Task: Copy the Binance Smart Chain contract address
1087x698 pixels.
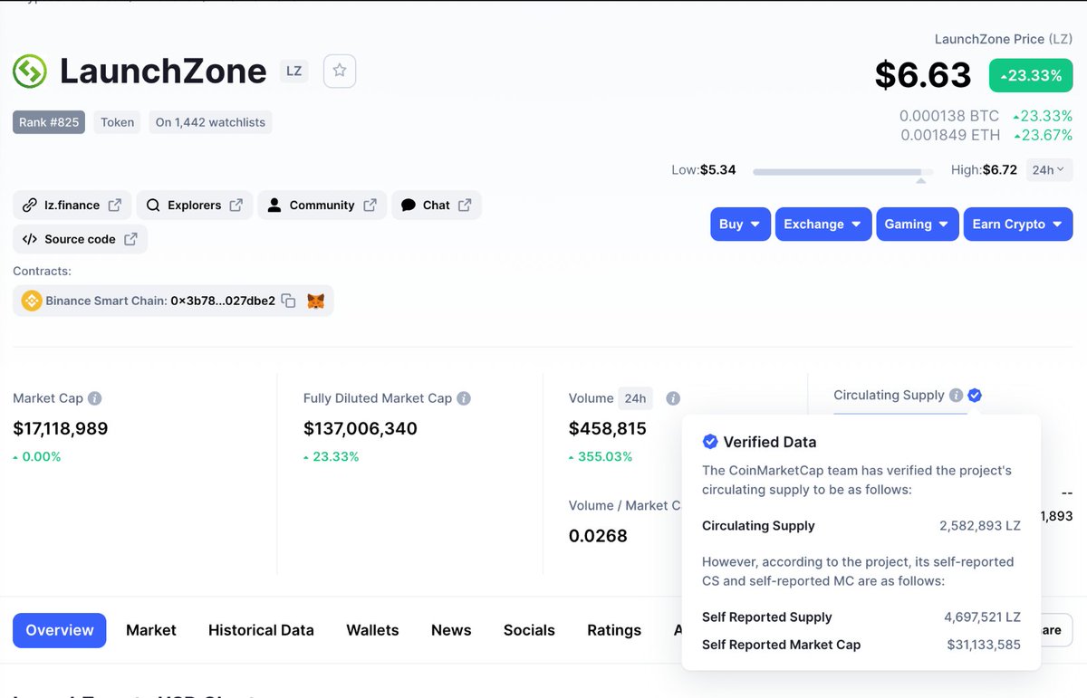Action: click(x=288, y=301)
